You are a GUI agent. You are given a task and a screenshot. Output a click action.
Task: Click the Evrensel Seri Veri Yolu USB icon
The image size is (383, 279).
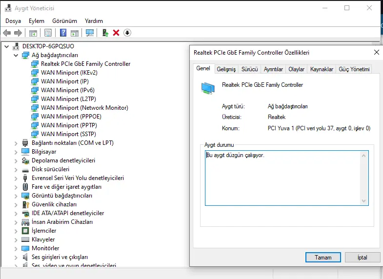click(25, 178)
